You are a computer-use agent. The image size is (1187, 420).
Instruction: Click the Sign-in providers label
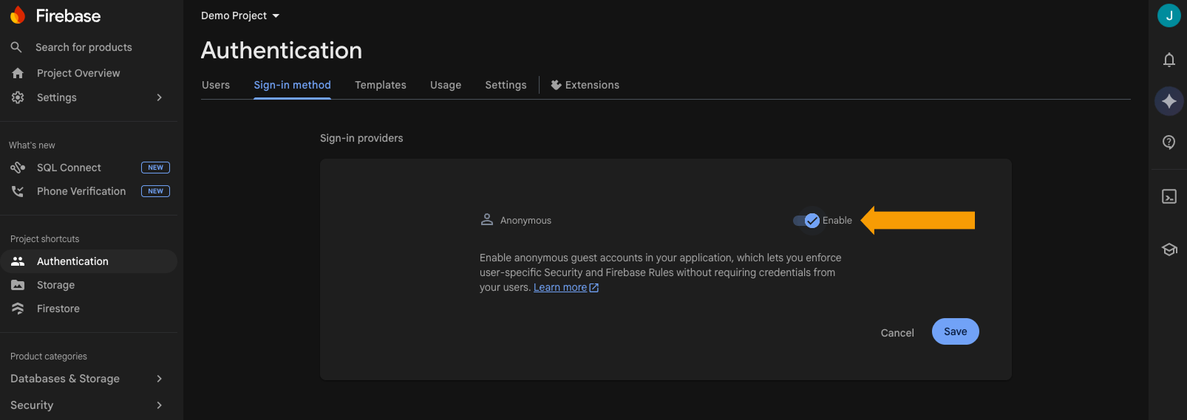point(361,138)
